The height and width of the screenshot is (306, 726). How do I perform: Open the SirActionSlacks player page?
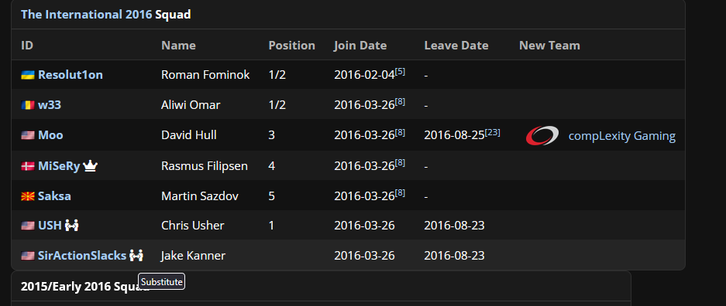click(x=82, y=255)
